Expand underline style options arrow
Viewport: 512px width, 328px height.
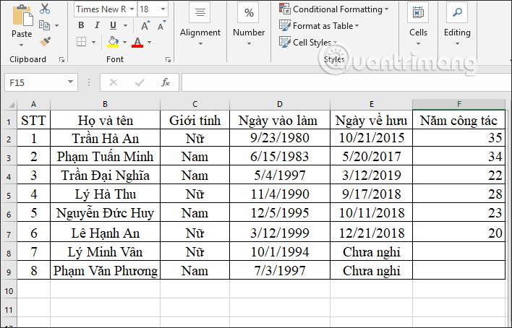point(125,25)
